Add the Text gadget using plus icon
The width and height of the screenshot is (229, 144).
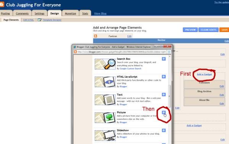click(x=164, y=94)
